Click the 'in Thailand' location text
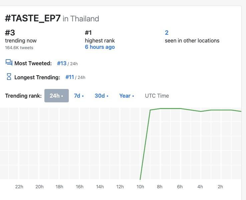The image size is (246, 200). (x=81, y=19)
